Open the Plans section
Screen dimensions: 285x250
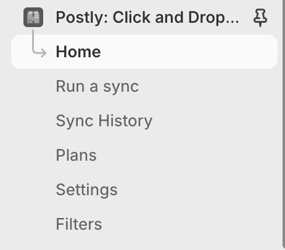[x=76, y=155]
